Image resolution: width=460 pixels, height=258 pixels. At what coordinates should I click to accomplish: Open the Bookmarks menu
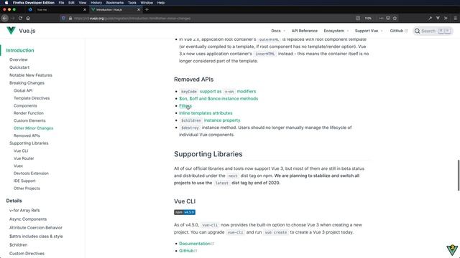[x=115, y=3]
